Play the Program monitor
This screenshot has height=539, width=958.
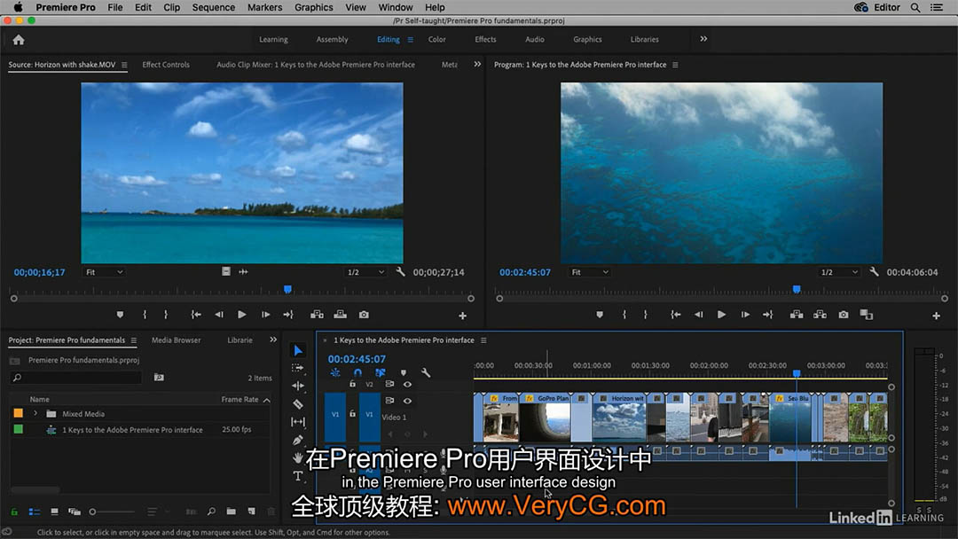click(x=721, y=315)
